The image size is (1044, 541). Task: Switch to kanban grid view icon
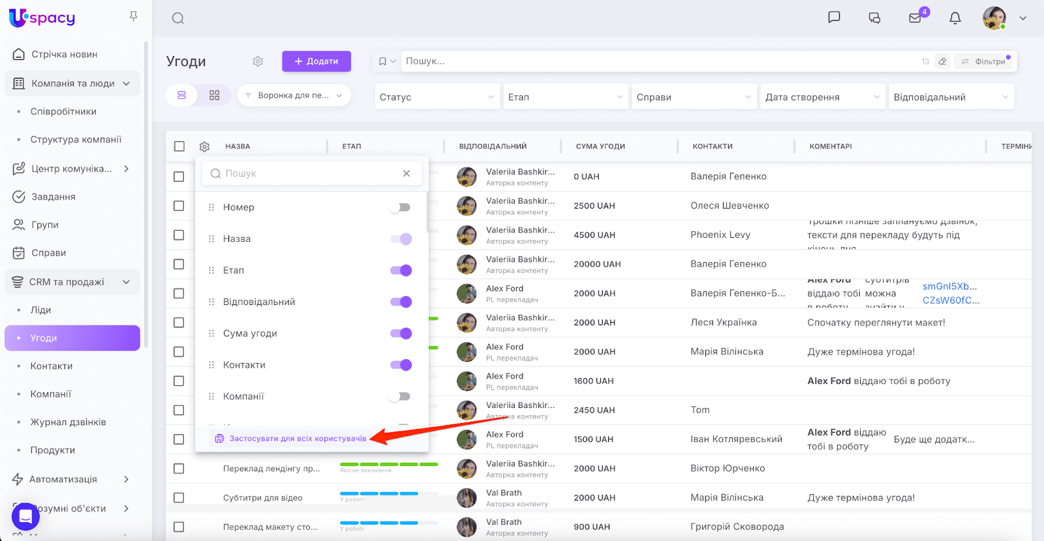pos(214,95)
